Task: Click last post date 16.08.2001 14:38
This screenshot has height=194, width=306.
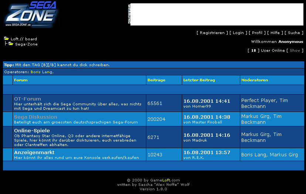Action: point(207,117)
